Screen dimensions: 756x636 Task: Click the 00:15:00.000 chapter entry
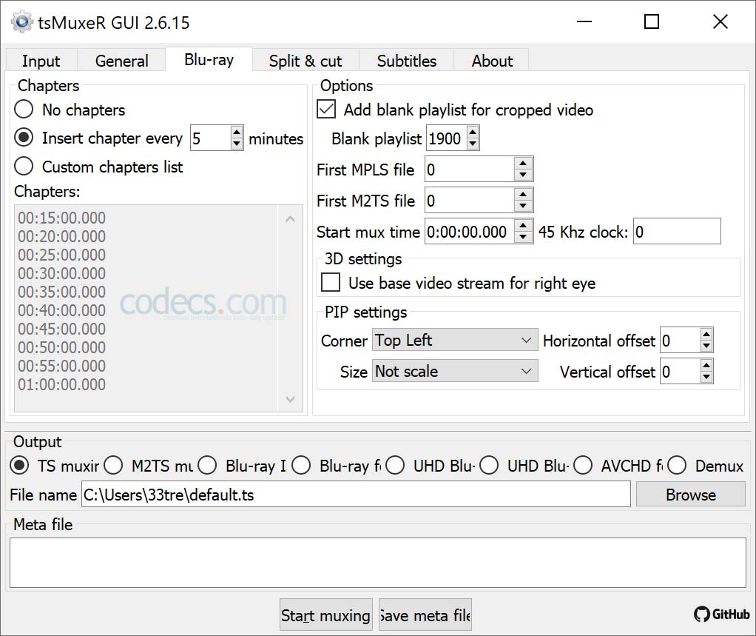(61, 218)
